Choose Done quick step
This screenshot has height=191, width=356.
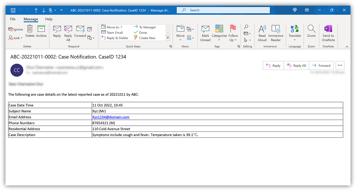tap(140, 33)
